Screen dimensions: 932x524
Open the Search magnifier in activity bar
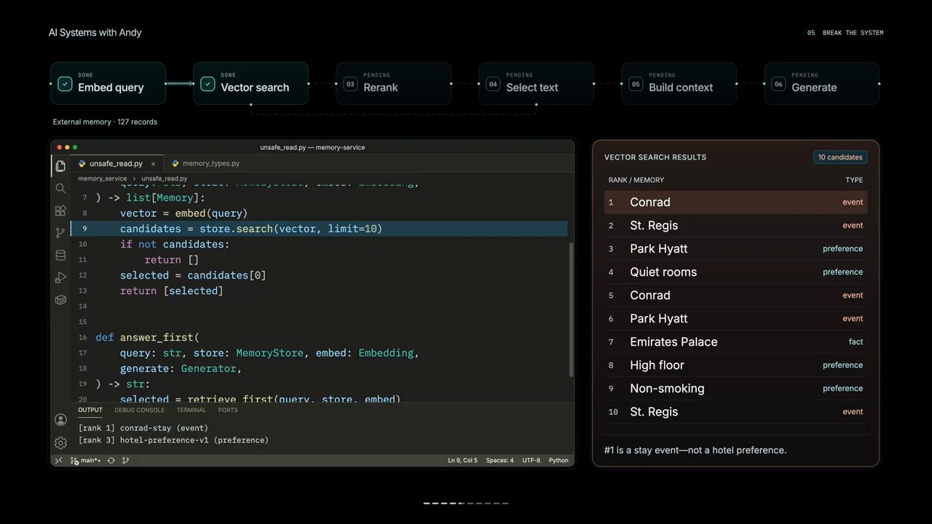(60, 188)
